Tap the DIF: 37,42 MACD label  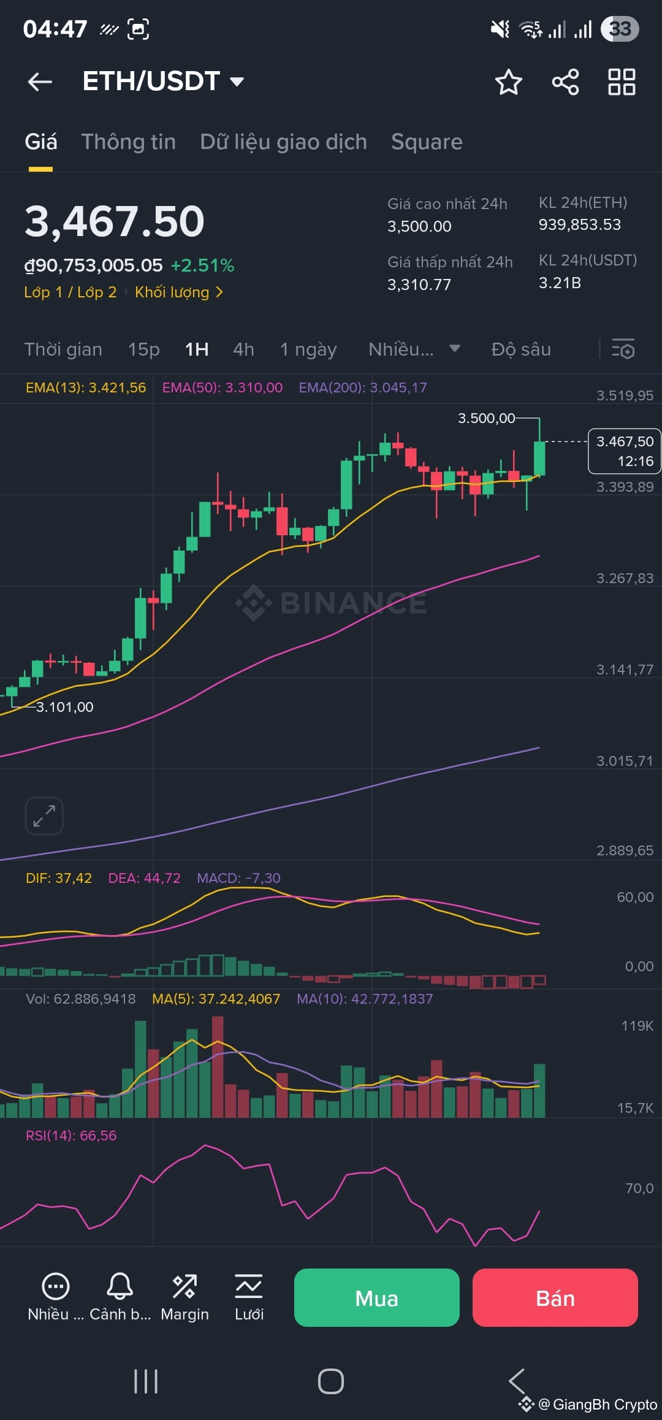coord(59,878)
